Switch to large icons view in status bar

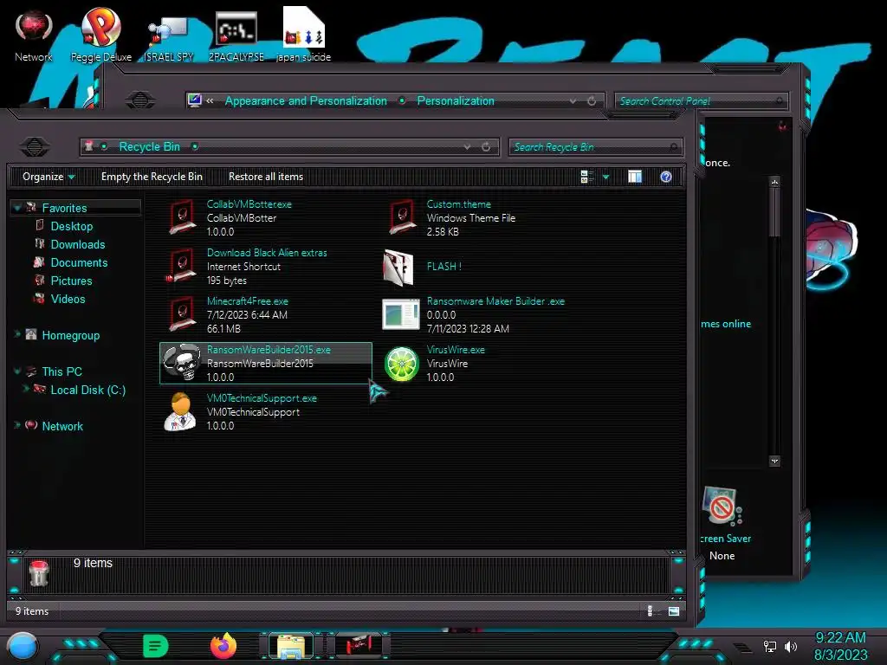674,611
